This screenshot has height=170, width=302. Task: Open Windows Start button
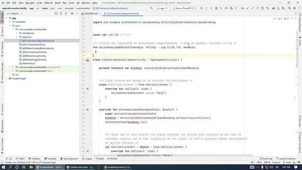(3, 167)
